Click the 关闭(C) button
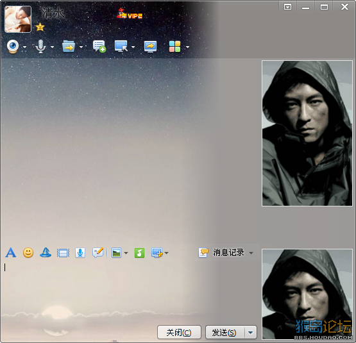The height and width of the screenshot is (343, 356). point(179,333)
